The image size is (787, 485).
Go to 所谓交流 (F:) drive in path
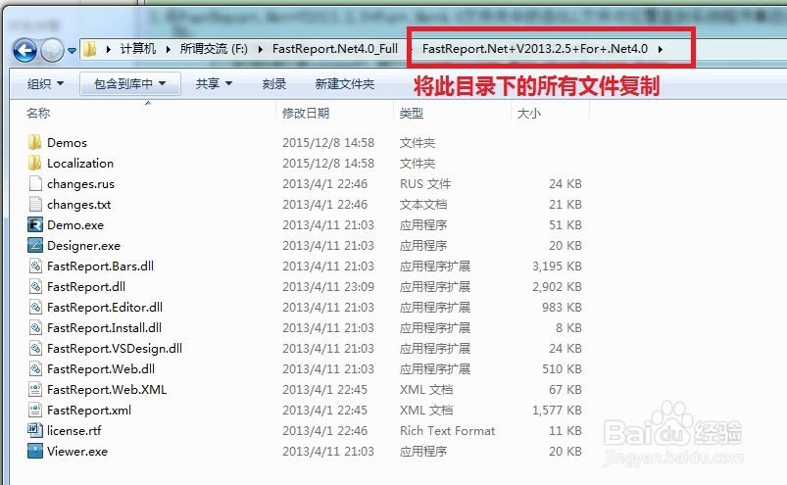[x=214, y=49]
